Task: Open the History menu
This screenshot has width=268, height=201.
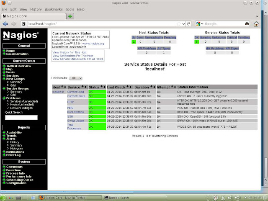Action: (x=36, y=9)
